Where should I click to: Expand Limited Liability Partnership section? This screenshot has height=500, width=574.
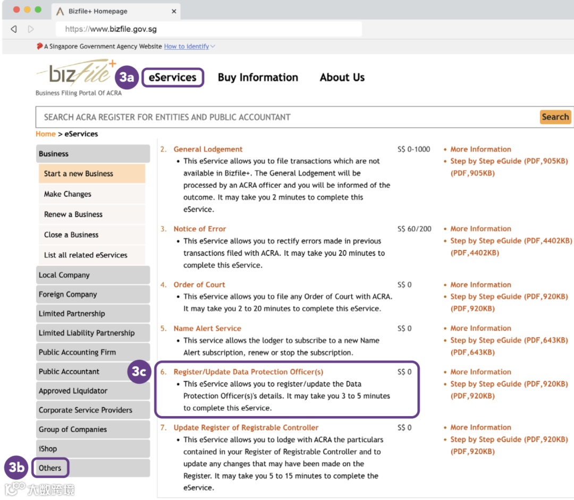coord(93,333)
